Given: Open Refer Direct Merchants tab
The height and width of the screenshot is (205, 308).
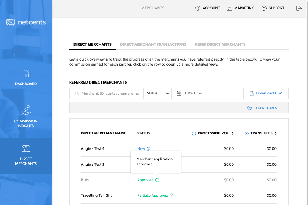Looking at the screenshot, I should (x=220, y=44).
